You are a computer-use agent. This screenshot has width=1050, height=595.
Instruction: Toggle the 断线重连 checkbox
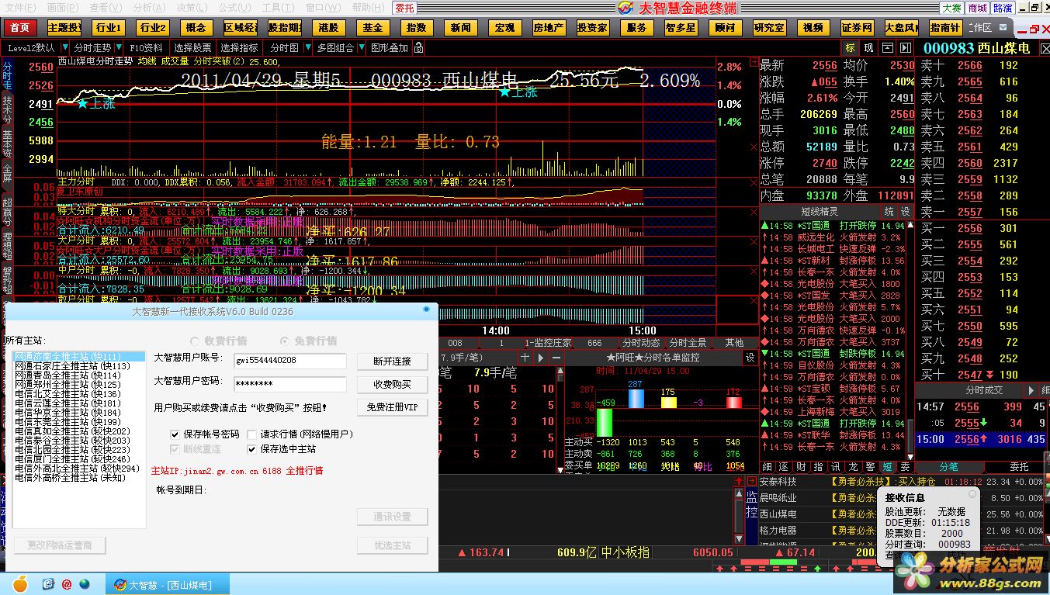point(175,449)
